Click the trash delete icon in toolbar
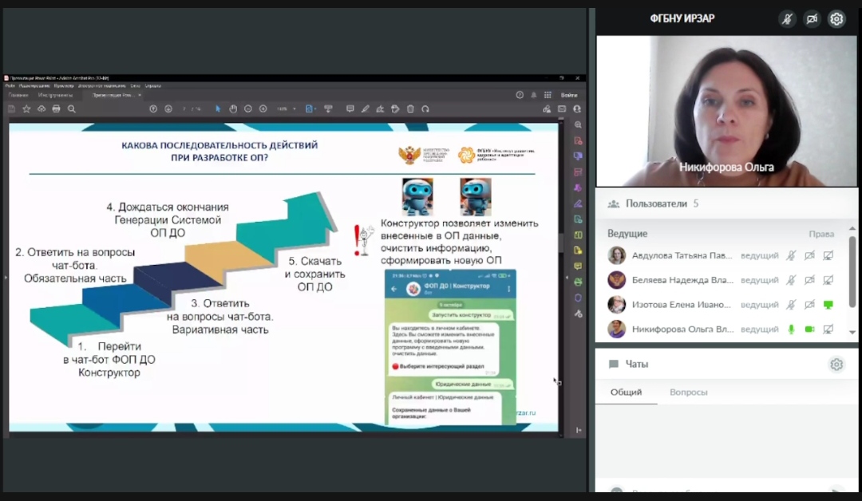The image size is (862, 501). click(410, 109)
